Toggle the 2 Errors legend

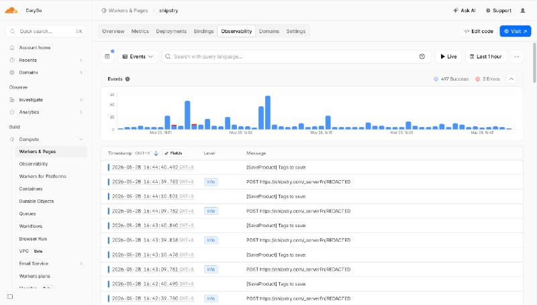coord(487,79)
